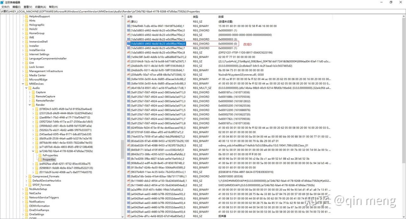This screenshot has height=219, width=406.
Task: Click the string icon of value {233164c8-1b2c...},1
Action: 129,61
